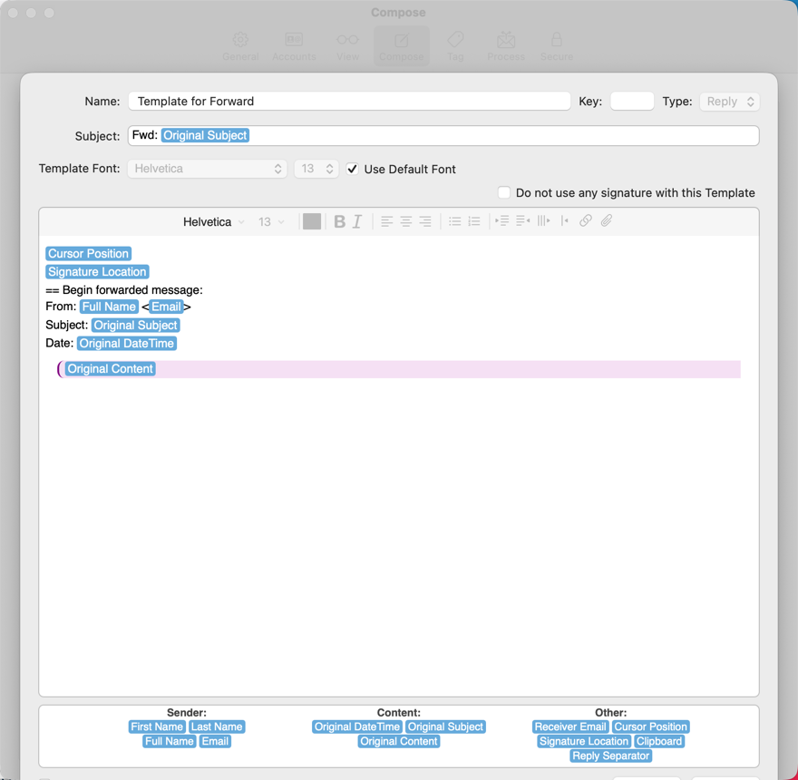
Task: Uncheck Use Default Font checkbox
Action: coord(353,170)
